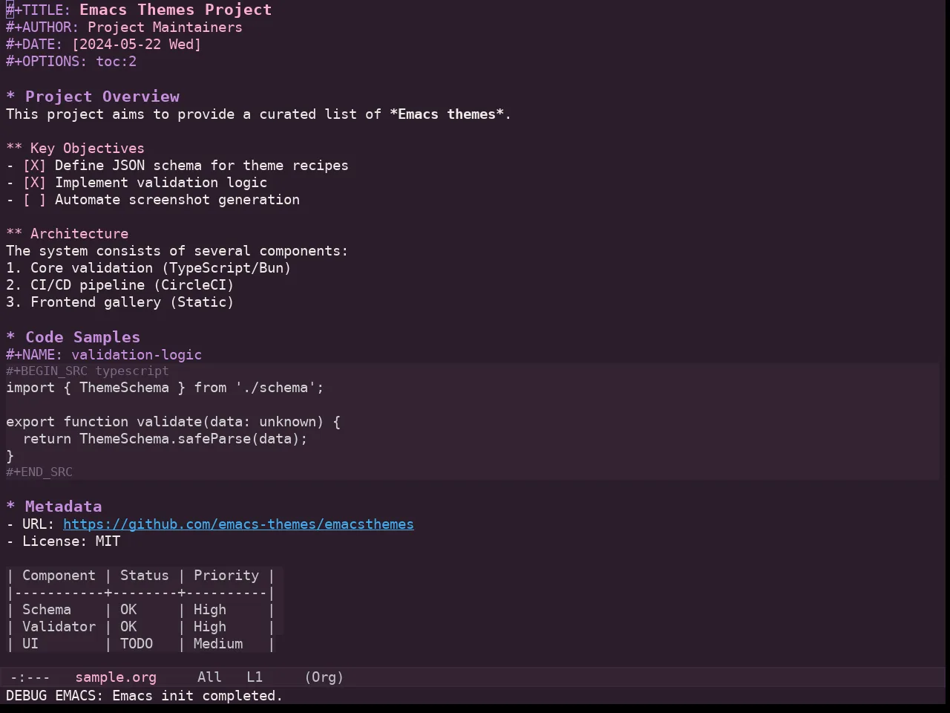Collapse the 'Metadata' heading
This screenshot has width=950, height=713.
point(53,507)
